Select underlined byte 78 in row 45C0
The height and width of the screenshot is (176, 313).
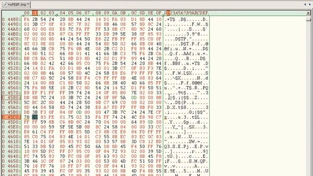point(27,117)
